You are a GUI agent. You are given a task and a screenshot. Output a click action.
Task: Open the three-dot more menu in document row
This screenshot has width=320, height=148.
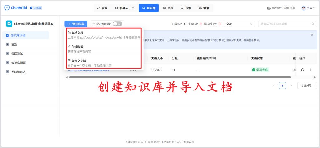pyautogui.click(x=310, y=70)
